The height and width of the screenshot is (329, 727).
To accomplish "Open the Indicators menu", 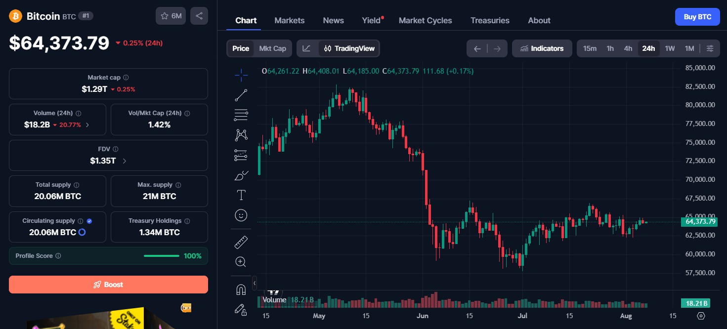I will click(542, 48).
